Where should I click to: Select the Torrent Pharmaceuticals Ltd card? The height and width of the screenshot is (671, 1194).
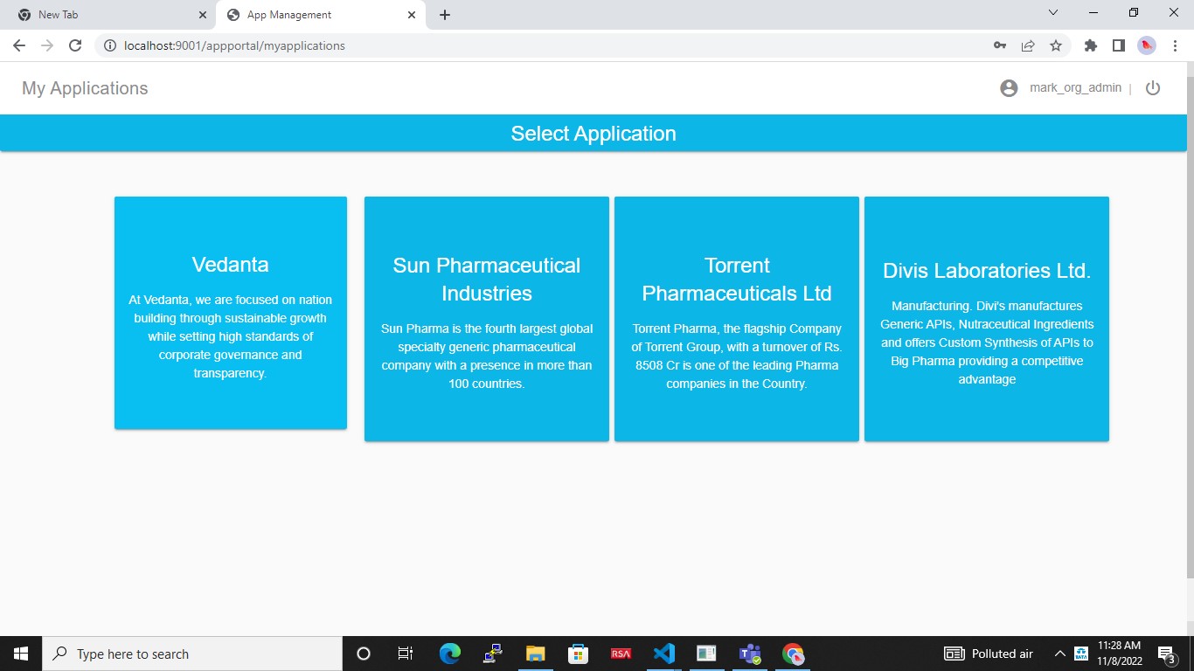737,319
